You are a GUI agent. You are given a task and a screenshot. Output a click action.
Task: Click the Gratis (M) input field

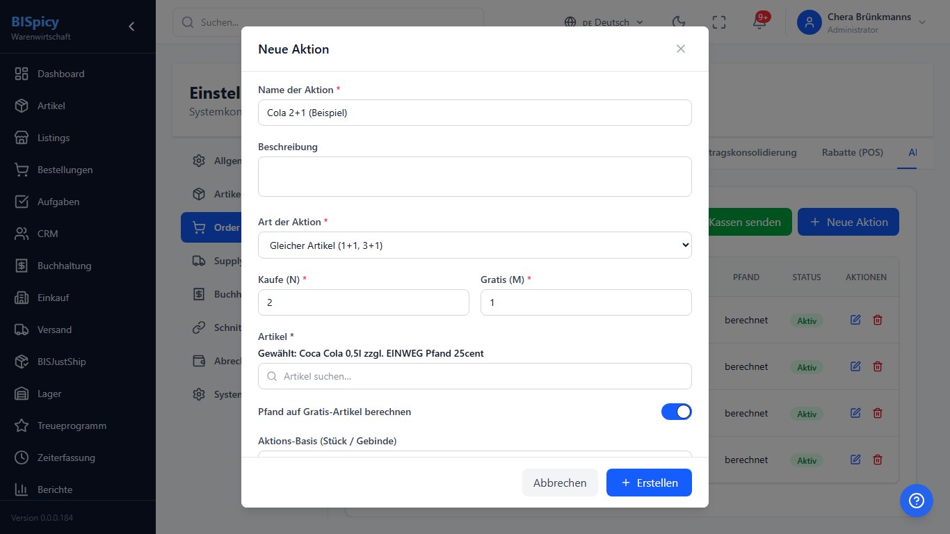click(586, 302)
